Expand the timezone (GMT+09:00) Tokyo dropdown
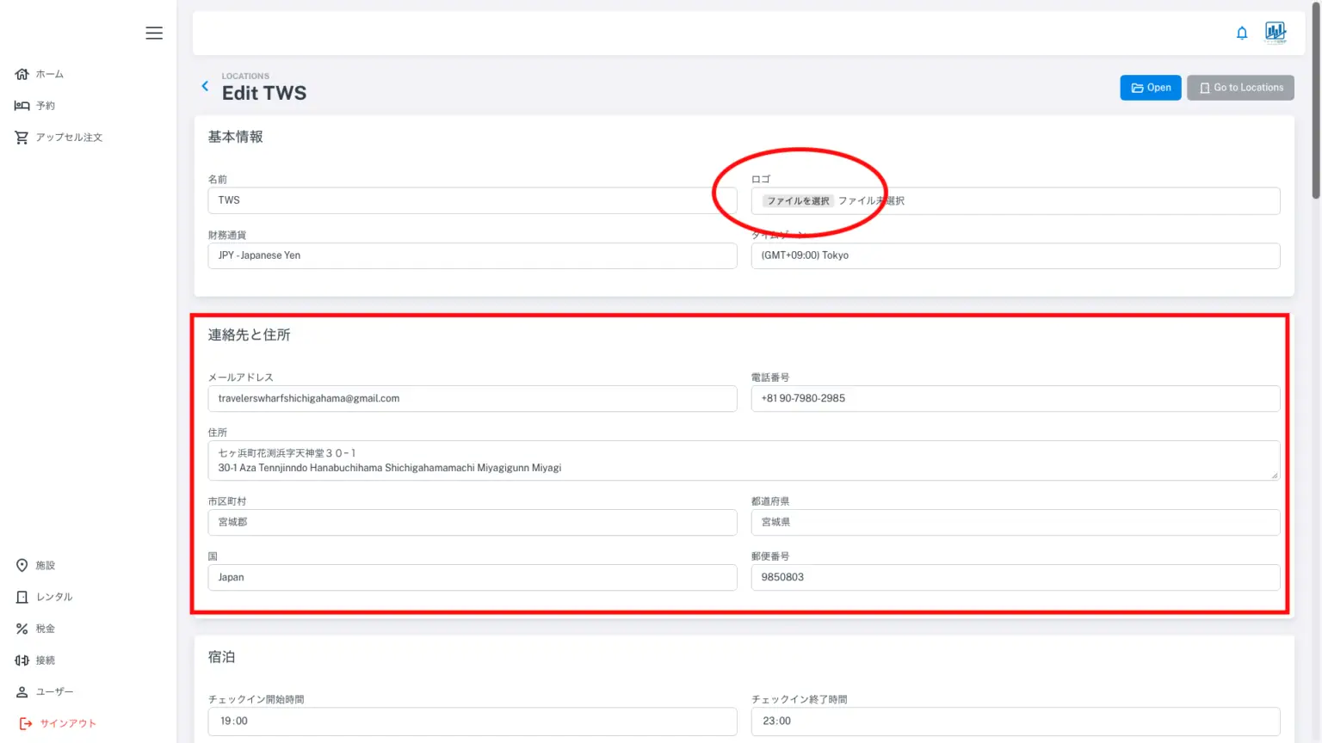 click(1015, 255)
